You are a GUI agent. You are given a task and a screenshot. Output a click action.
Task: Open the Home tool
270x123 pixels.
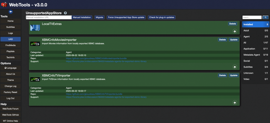11,21
